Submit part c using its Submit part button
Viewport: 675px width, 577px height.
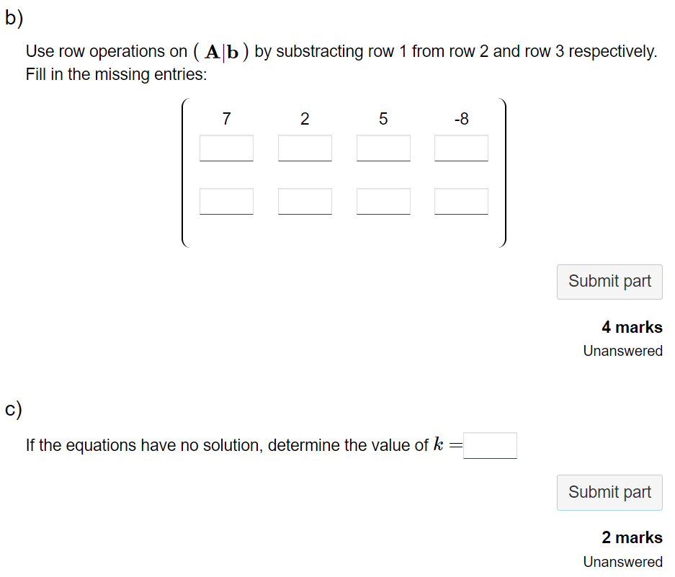(609, 493)
